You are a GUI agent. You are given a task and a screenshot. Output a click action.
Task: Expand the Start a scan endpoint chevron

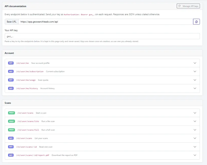click(195, 113)
